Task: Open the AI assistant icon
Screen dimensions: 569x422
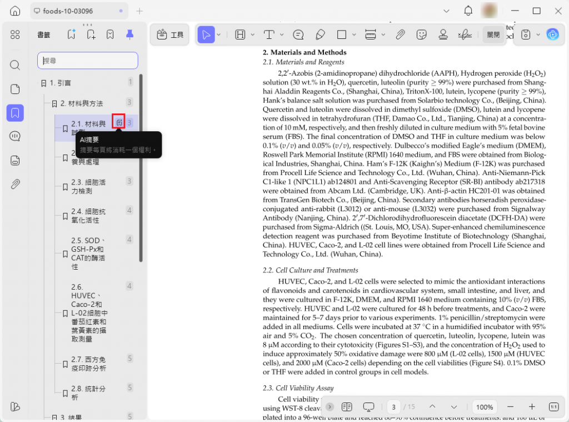Action: (x=553, y=35)
